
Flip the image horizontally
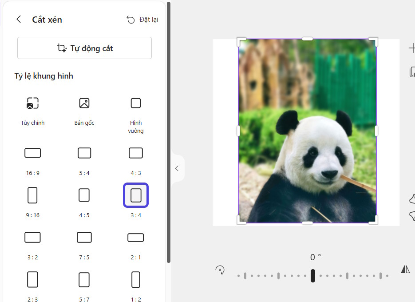405,269
